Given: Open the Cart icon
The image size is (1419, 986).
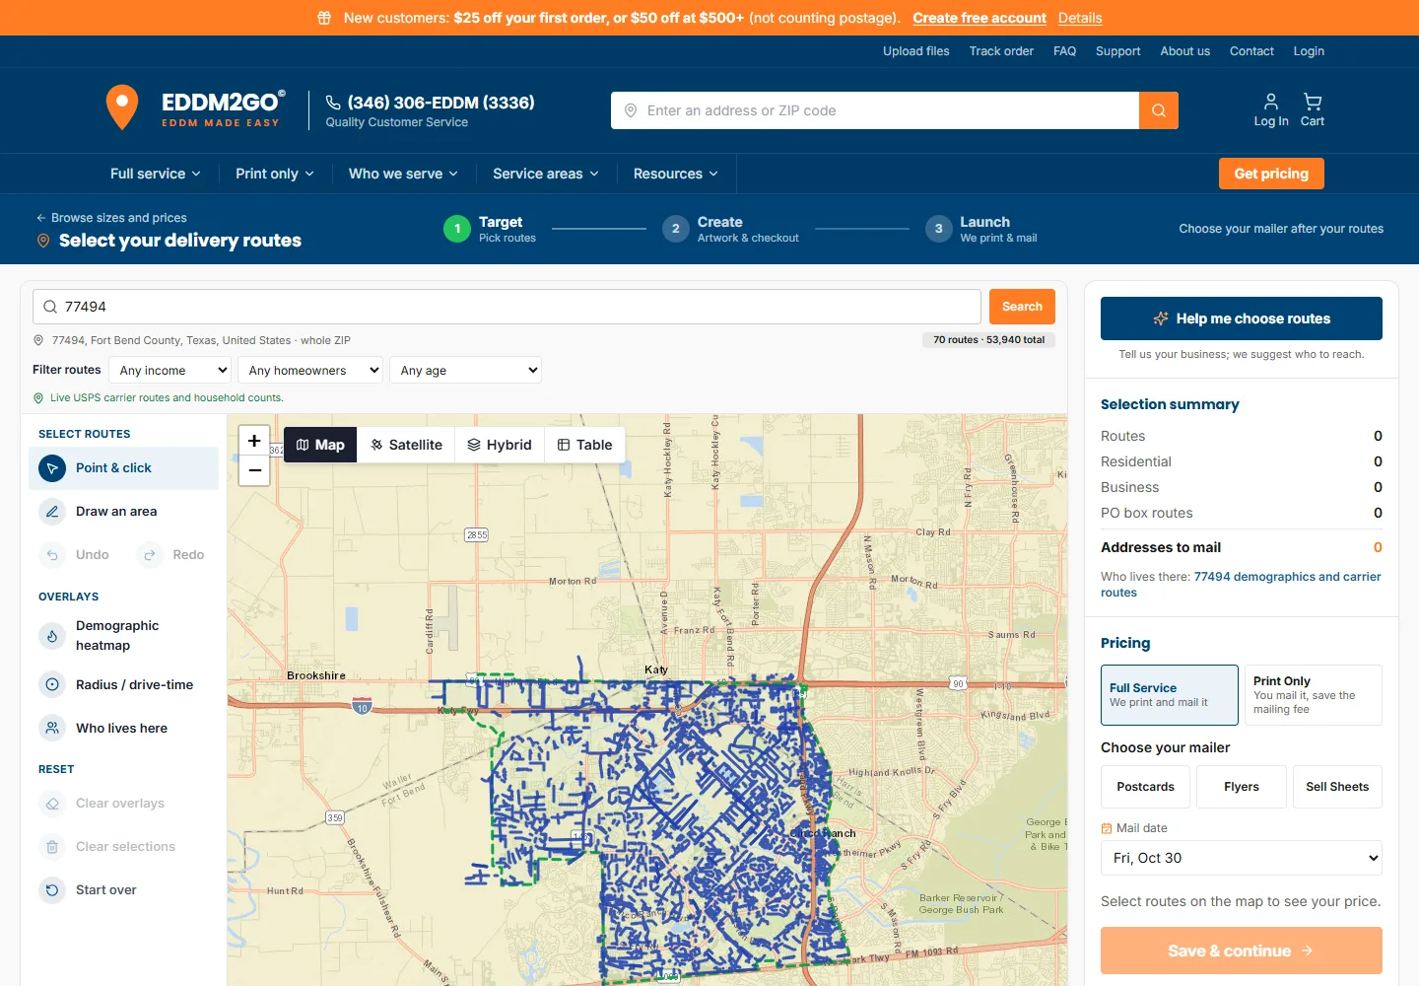Looking at the screenshot, I should click(1313, 109).
